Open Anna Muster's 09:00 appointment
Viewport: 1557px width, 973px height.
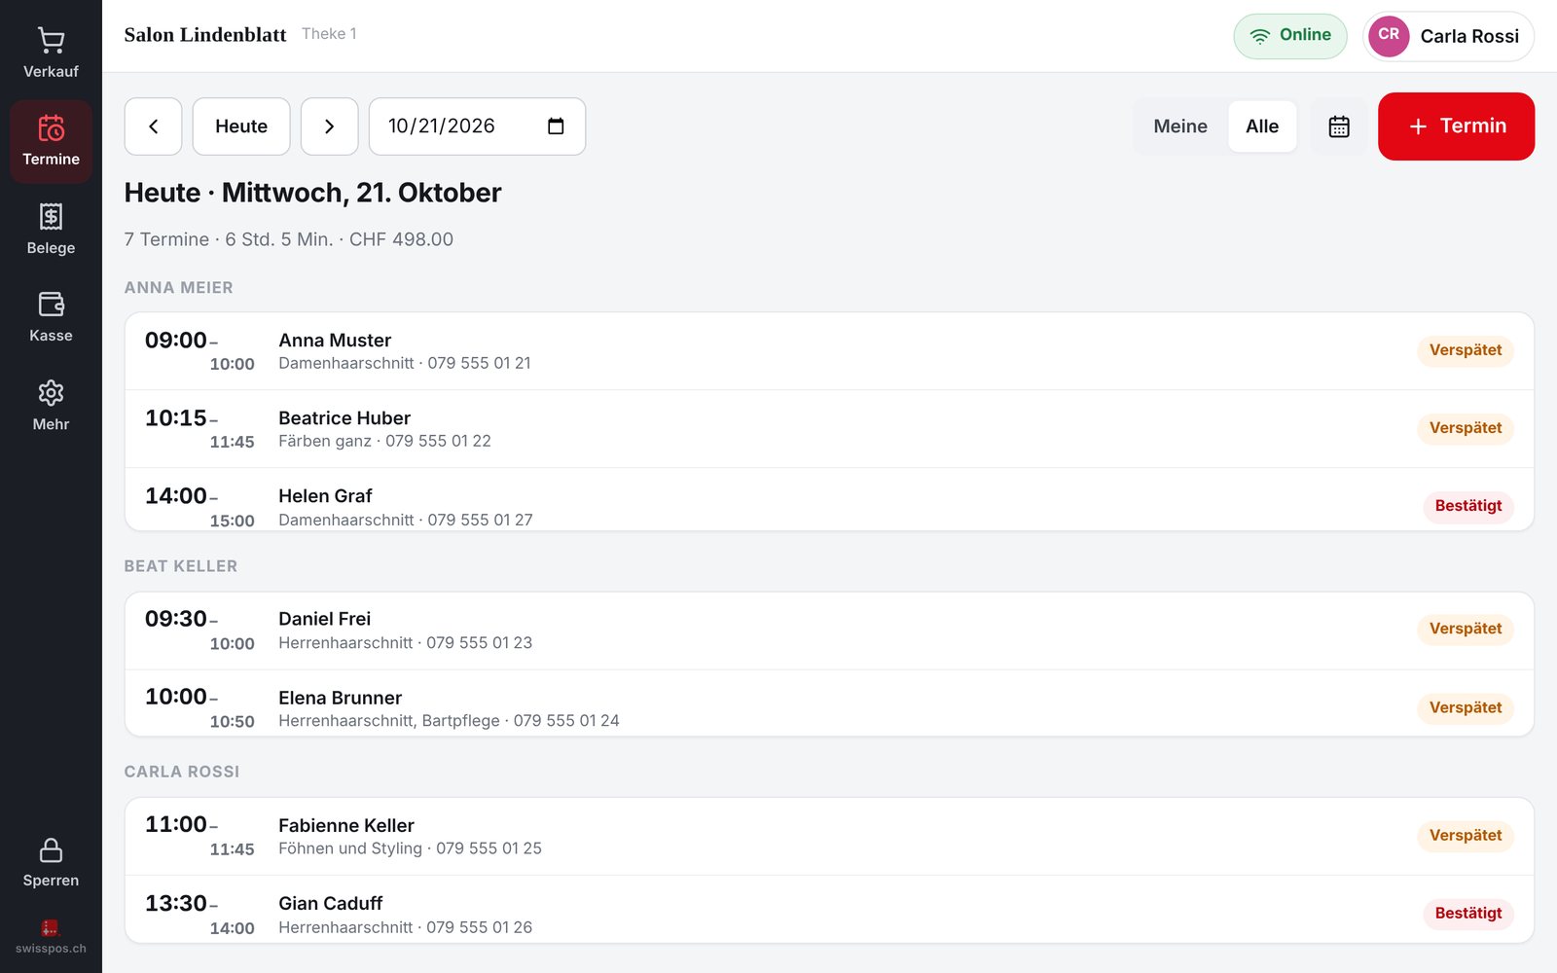[x=829, y=351]
